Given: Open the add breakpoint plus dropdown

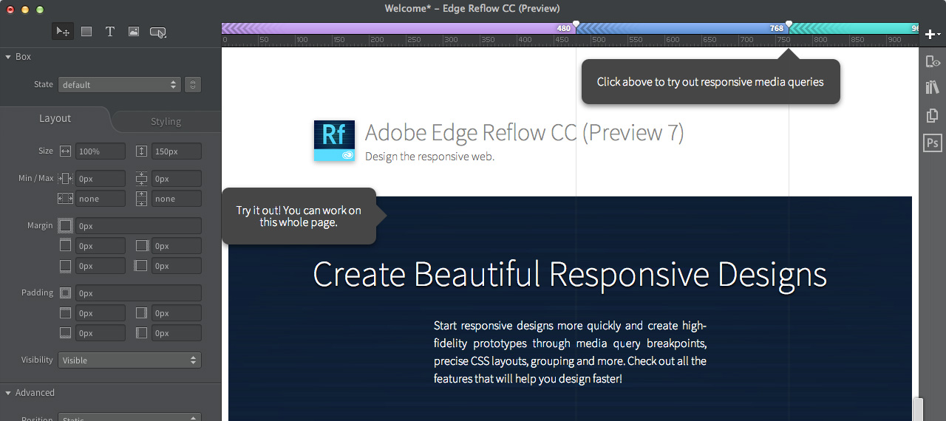Looking at the screenshot, I should pos(933,34).
